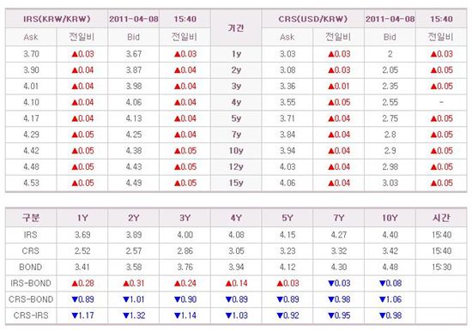Click the CRS(USD/KRW) table header
The image size is (472, 331).
click(313, 19)
